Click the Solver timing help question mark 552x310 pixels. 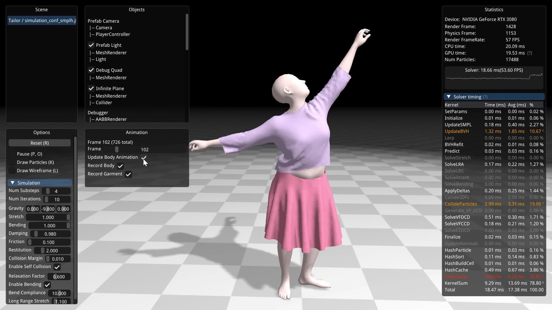[485, 97]
